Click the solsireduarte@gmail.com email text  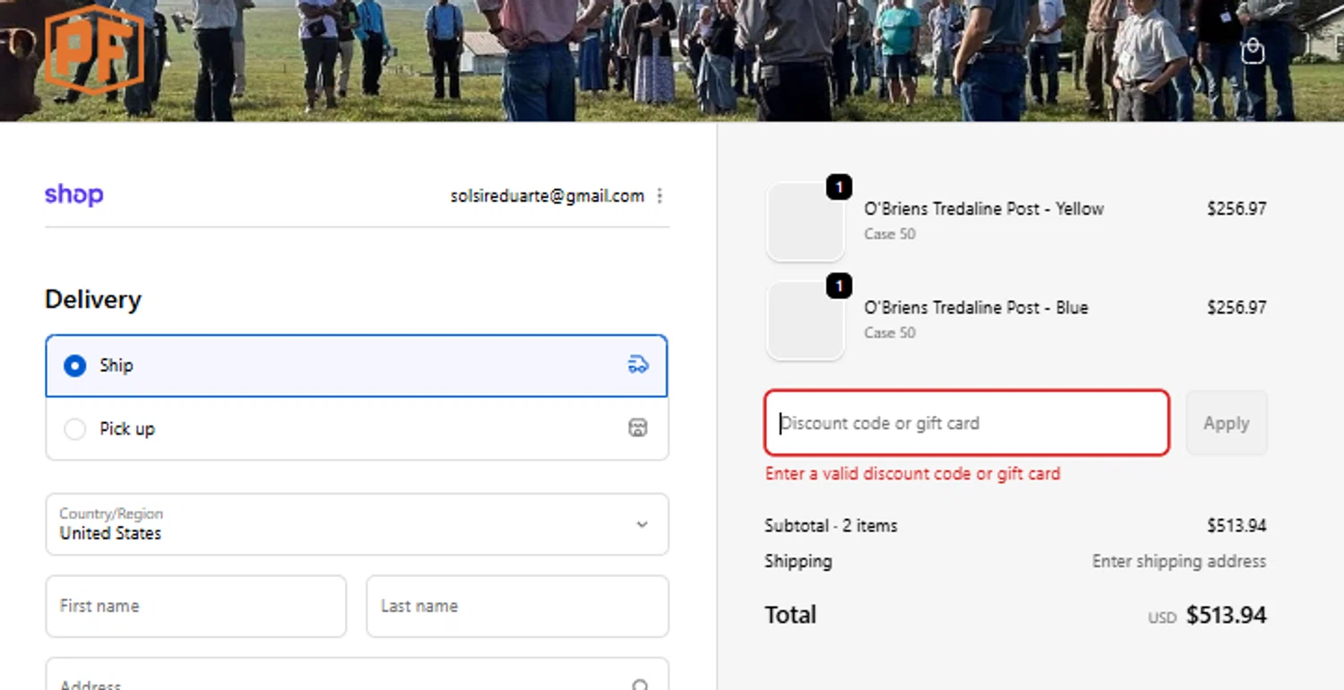point(547,195)
